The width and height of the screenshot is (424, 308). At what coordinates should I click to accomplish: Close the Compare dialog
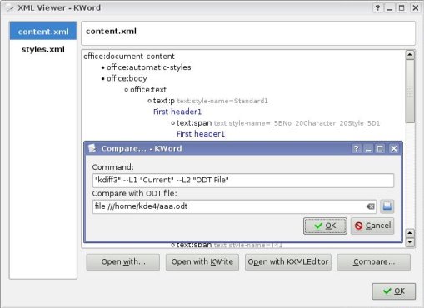coord(394,149)
